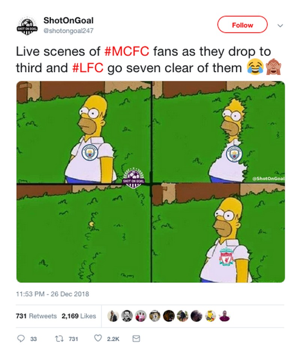This screenshot has height=352, width=300.
Task: Click first liker avatar in the row
Action: point(113,316)
